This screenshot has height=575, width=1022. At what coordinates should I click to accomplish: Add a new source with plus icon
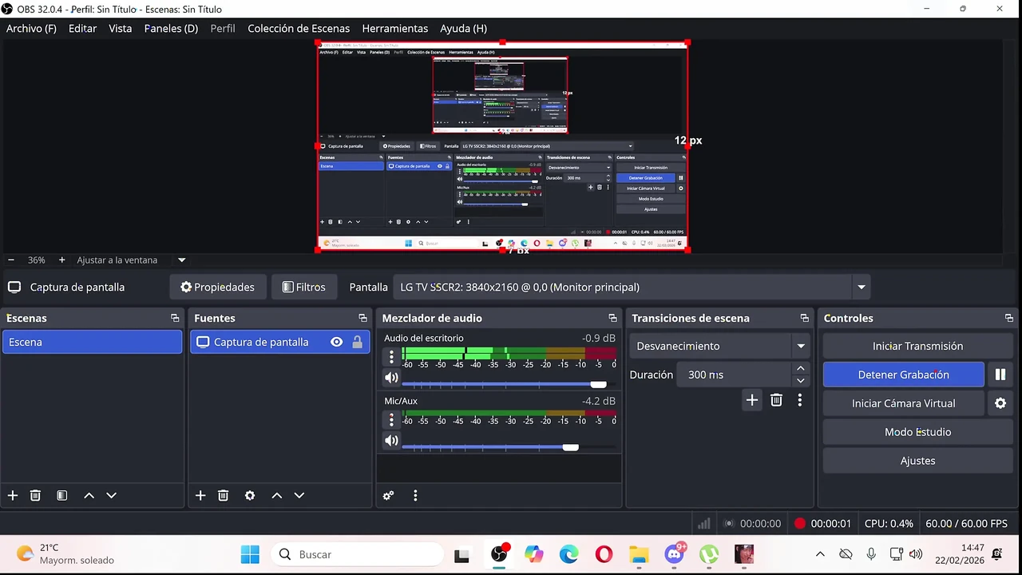tap(200, 495)
